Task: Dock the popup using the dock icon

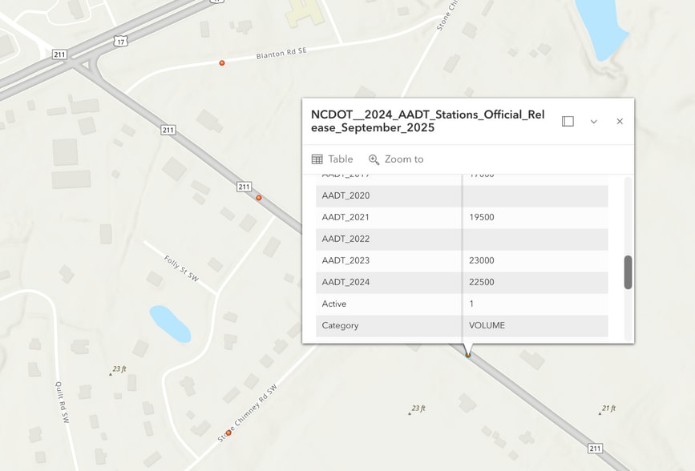Action: point(568,122)
